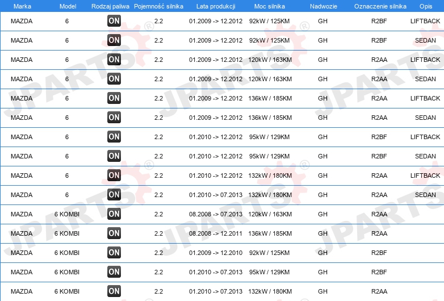The image size is (444, 301).
Task: Click 2.2 in the 132kW SEDAN row
Action: point(158,195)
